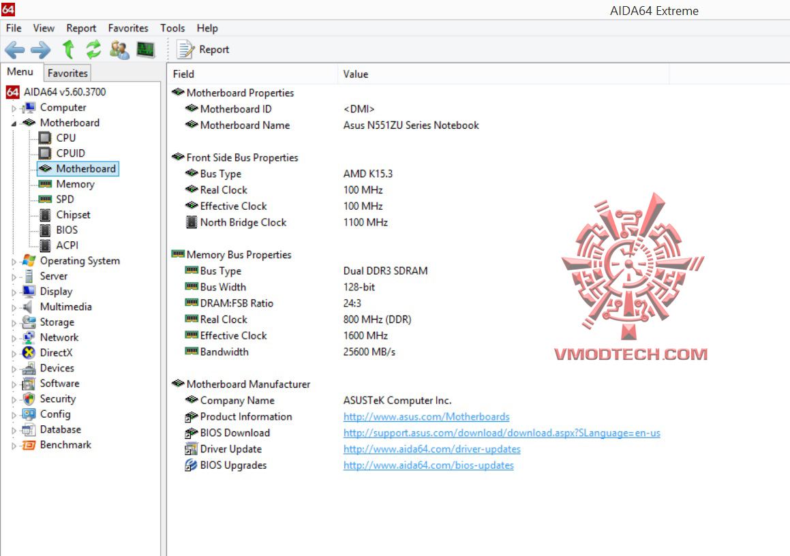Click the Storage drive icon

point(29,322)
